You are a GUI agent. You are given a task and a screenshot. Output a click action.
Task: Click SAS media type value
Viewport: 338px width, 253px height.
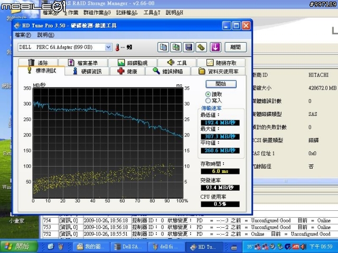313,114
